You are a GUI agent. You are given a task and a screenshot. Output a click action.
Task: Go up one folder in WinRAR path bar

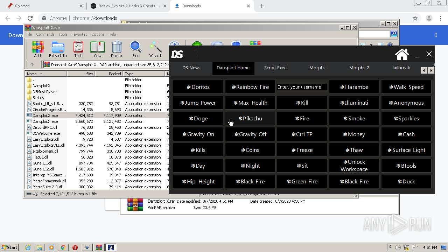pyautogui.click(x=32, y=64)
